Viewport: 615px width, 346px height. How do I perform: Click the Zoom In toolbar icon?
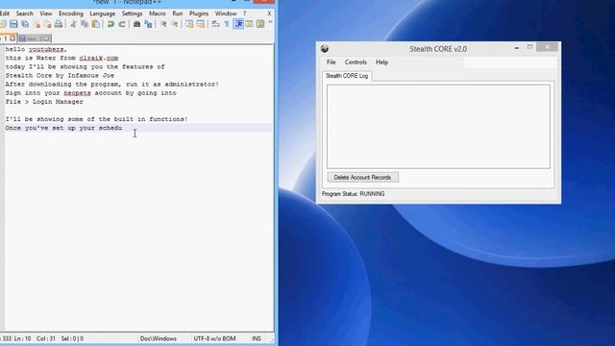click(163, 24)
